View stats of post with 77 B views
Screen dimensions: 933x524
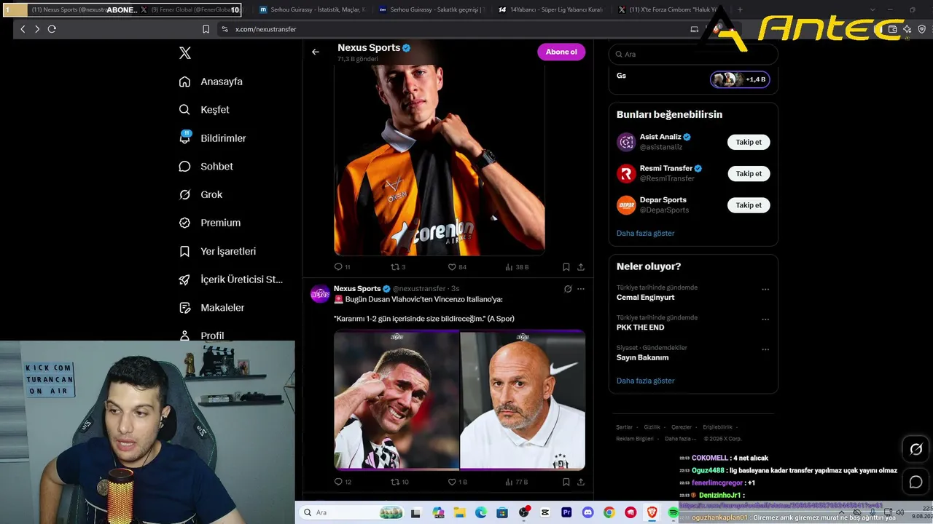point(517,482)
